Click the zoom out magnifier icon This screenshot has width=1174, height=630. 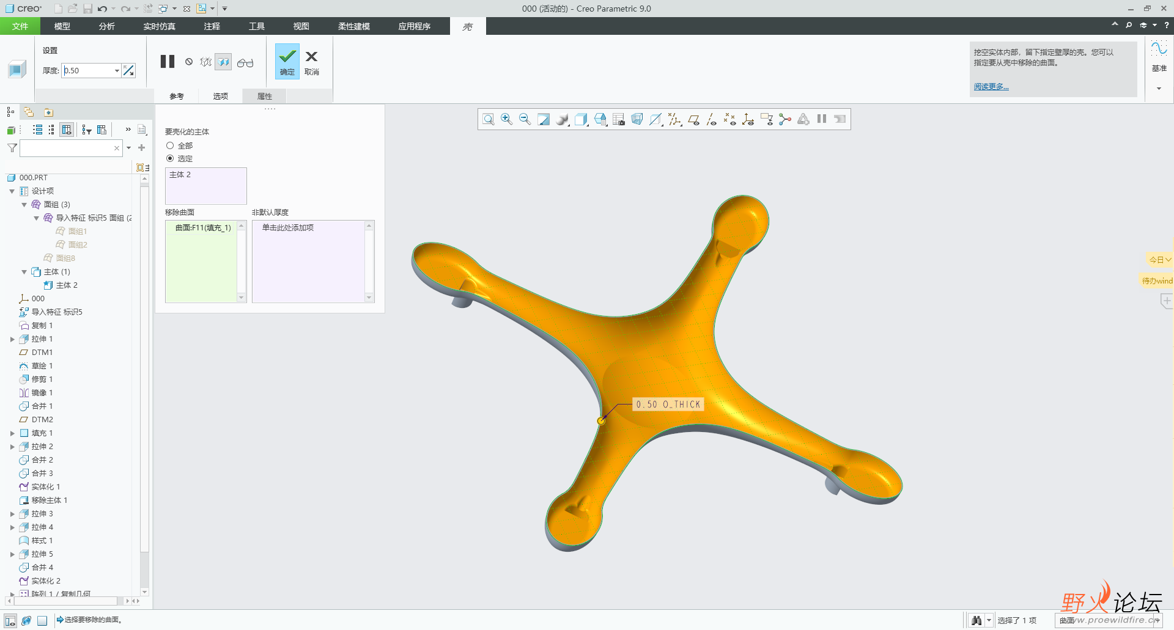coord(525,119)
